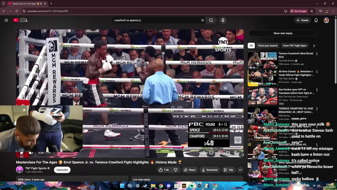This screenshot has width=337, height=190.
Task: Open options for Gervonta Davis video
Action: (x=317, y=145)
